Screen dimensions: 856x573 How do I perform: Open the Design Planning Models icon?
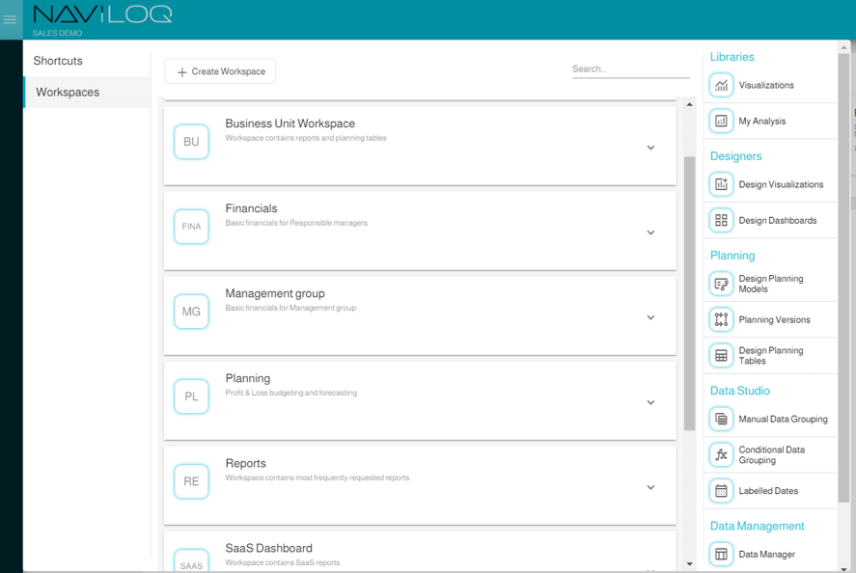(721, 284)
